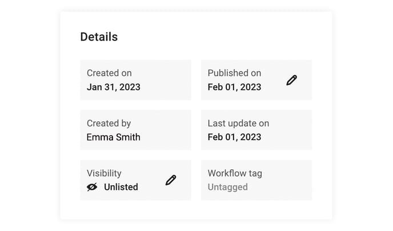Viewport: 393px width, 231px height.
Task: Open the creator name Emma Smith
Action: click(x=114, y=137)
